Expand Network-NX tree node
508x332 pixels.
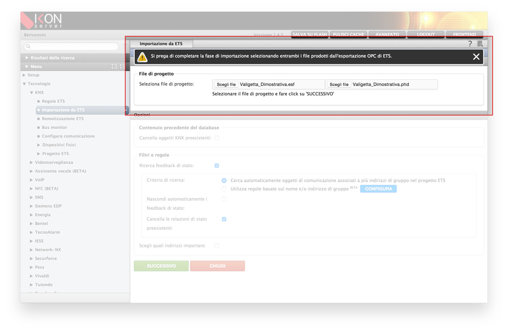[x=31, y=250]
